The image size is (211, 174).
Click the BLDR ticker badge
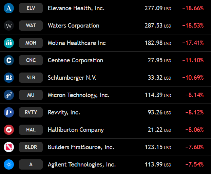click(31, 147)
